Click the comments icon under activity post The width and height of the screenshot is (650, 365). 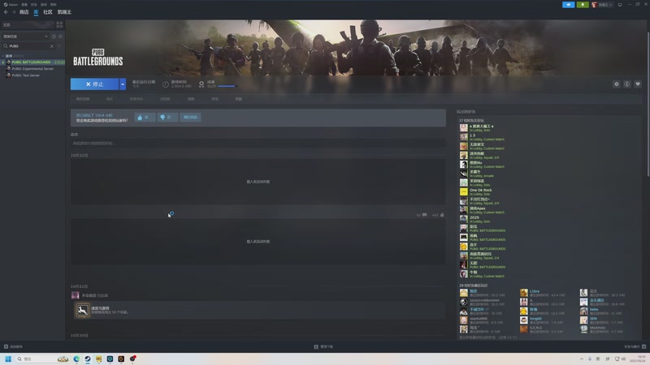tap(424, 215)
